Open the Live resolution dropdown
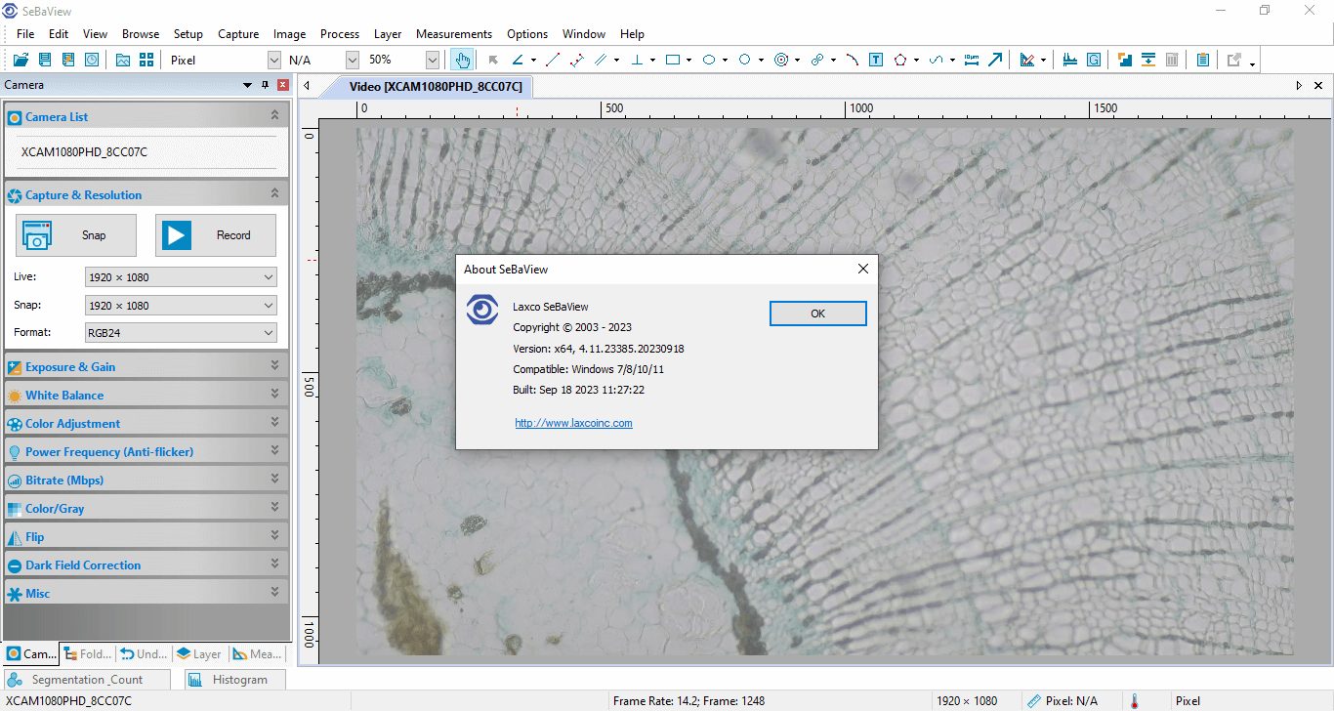This screenshot has width=1334, height=711. pyautogui.click(x=181, y=277)
